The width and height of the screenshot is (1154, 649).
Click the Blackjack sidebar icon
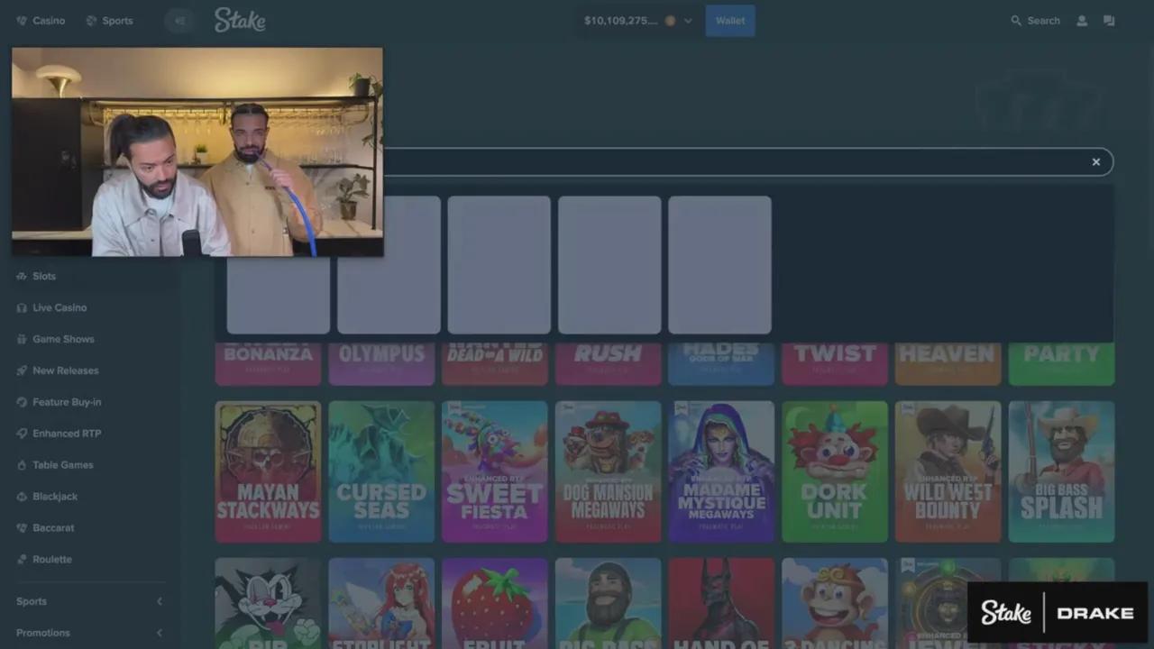(x=22, y=497)
